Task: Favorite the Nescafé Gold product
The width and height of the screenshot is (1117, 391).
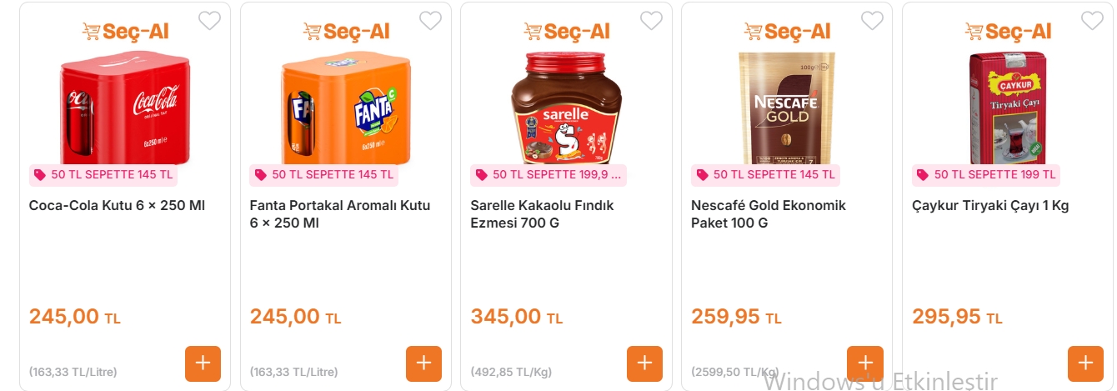Action: click(x=872, y=21)
